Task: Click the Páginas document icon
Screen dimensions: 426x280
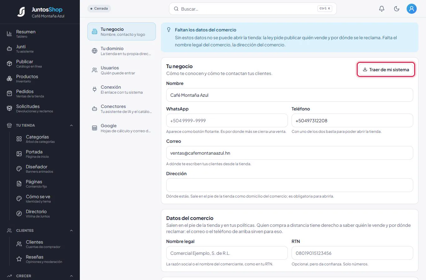Action: (x=19, y=184)
